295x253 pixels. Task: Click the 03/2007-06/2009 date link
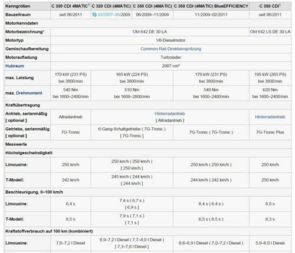click(114, 15)
